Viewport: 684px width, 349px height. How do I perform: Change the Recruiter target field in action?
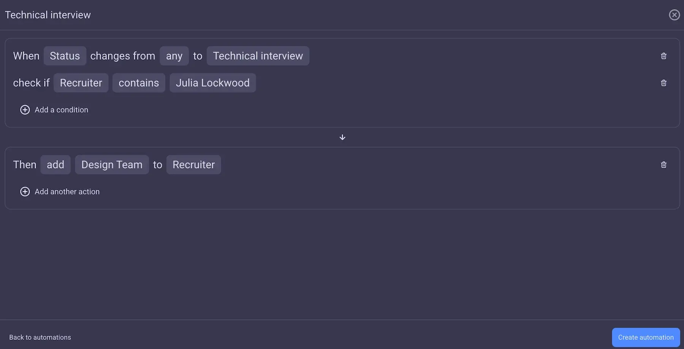194,164
